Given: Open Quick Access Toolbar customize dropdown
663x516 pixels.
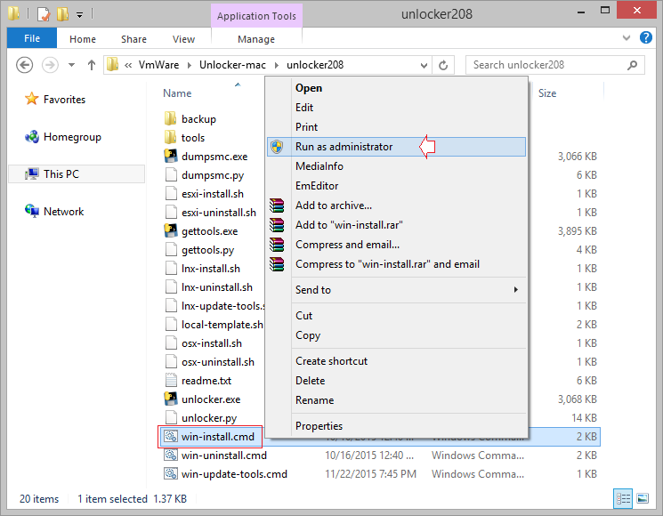Looking at the screenshot, I should point(79,15).
